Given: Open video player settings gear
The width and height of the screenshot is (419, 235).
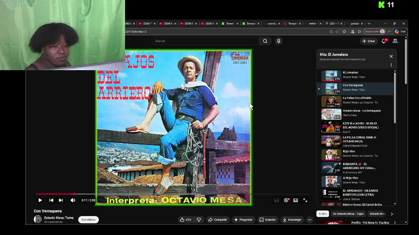Looking at the screenshot, I should coord(286,200).
